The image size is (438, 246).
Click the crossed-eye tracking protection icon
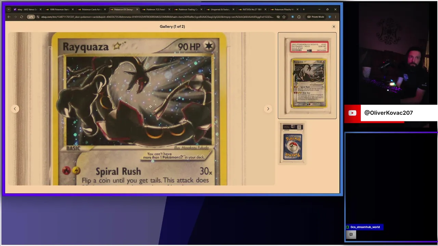pyautogui.click(x=278, y=17)
